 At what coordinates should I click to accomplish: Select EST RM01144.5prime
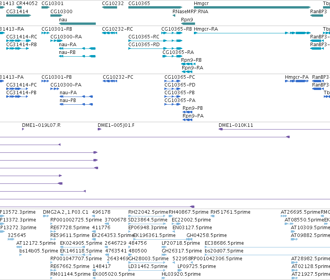71,274
